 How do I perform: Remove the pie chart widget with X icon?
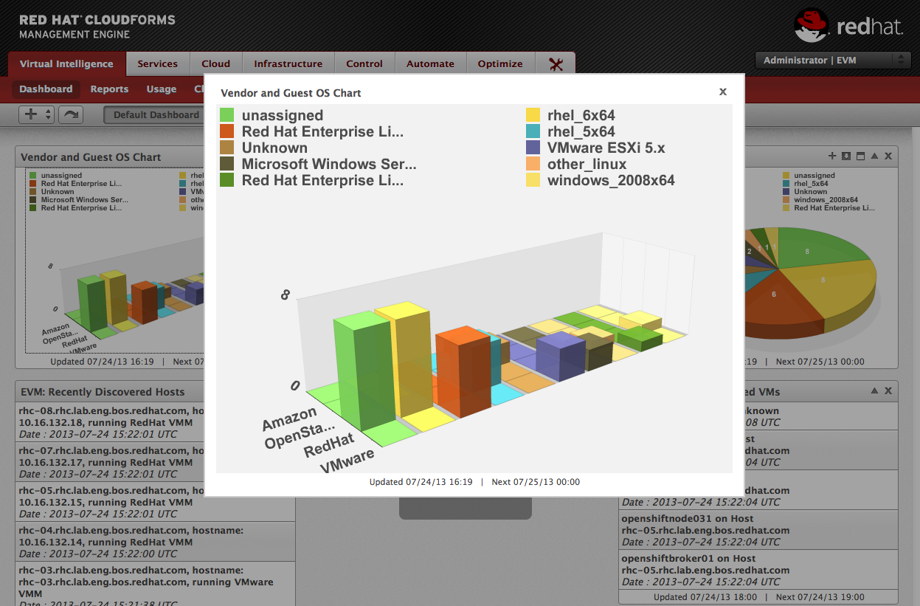coord(888,156)
